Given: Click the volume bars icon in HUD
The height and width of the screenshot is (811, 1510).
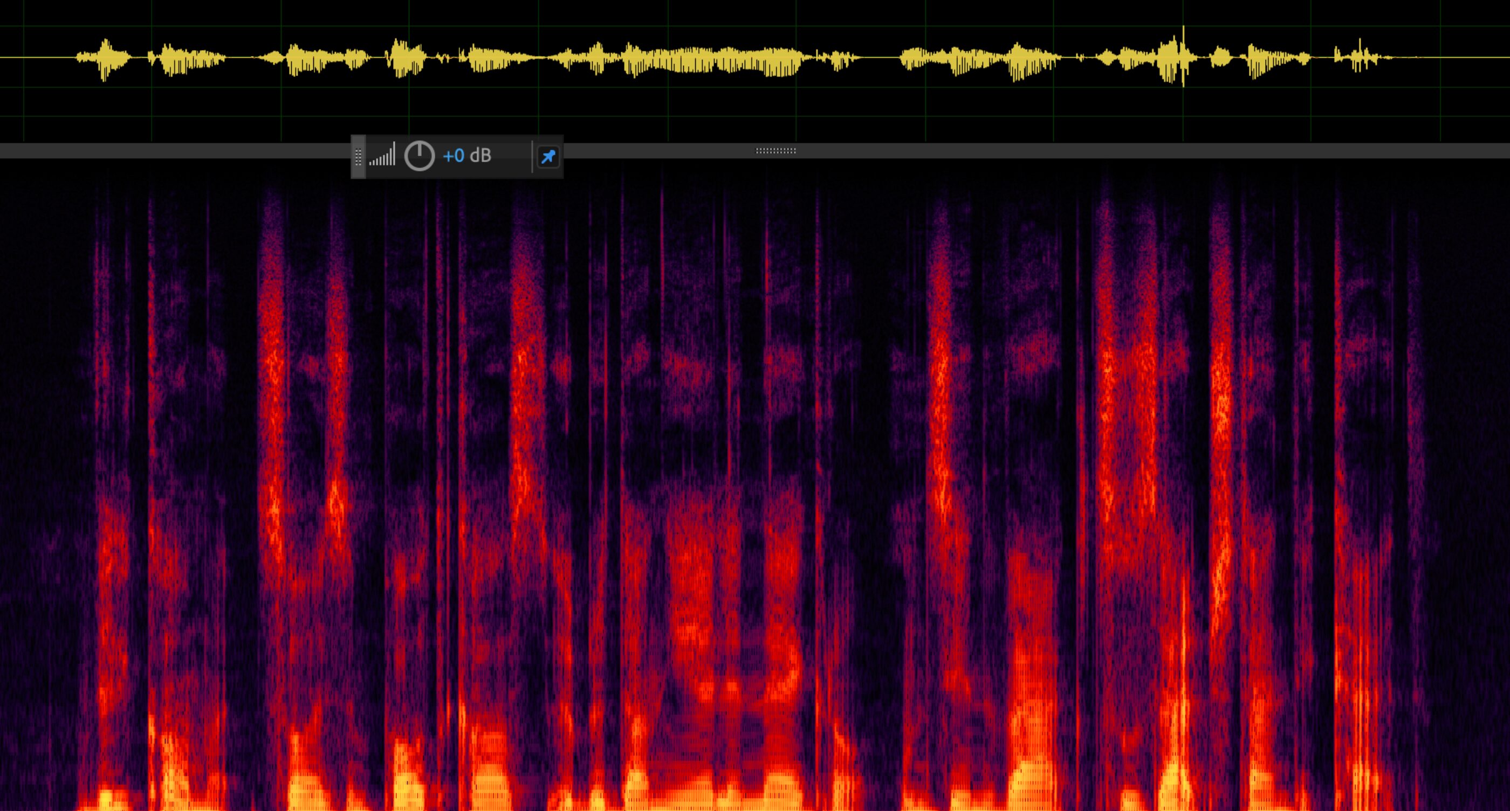Looking at the screenshot, I should [x=382, y=155].
